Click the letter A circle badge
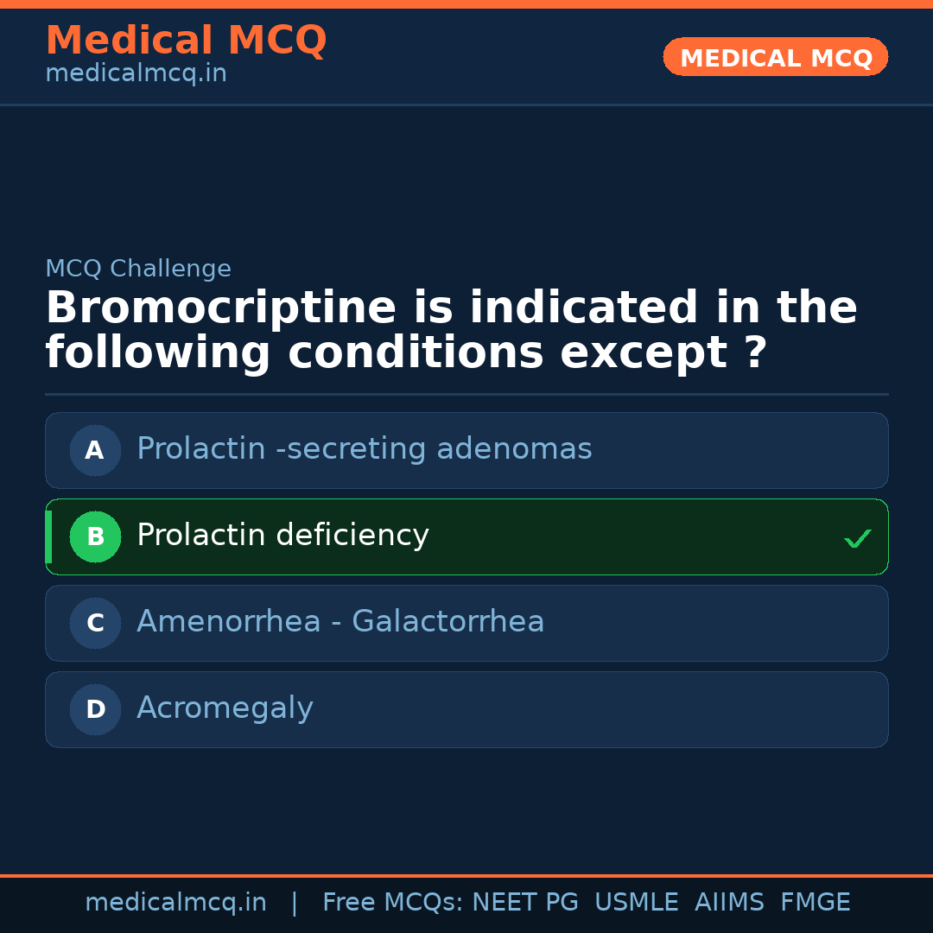The width and height of the screenshot is (933, 933). click(95, 450)
